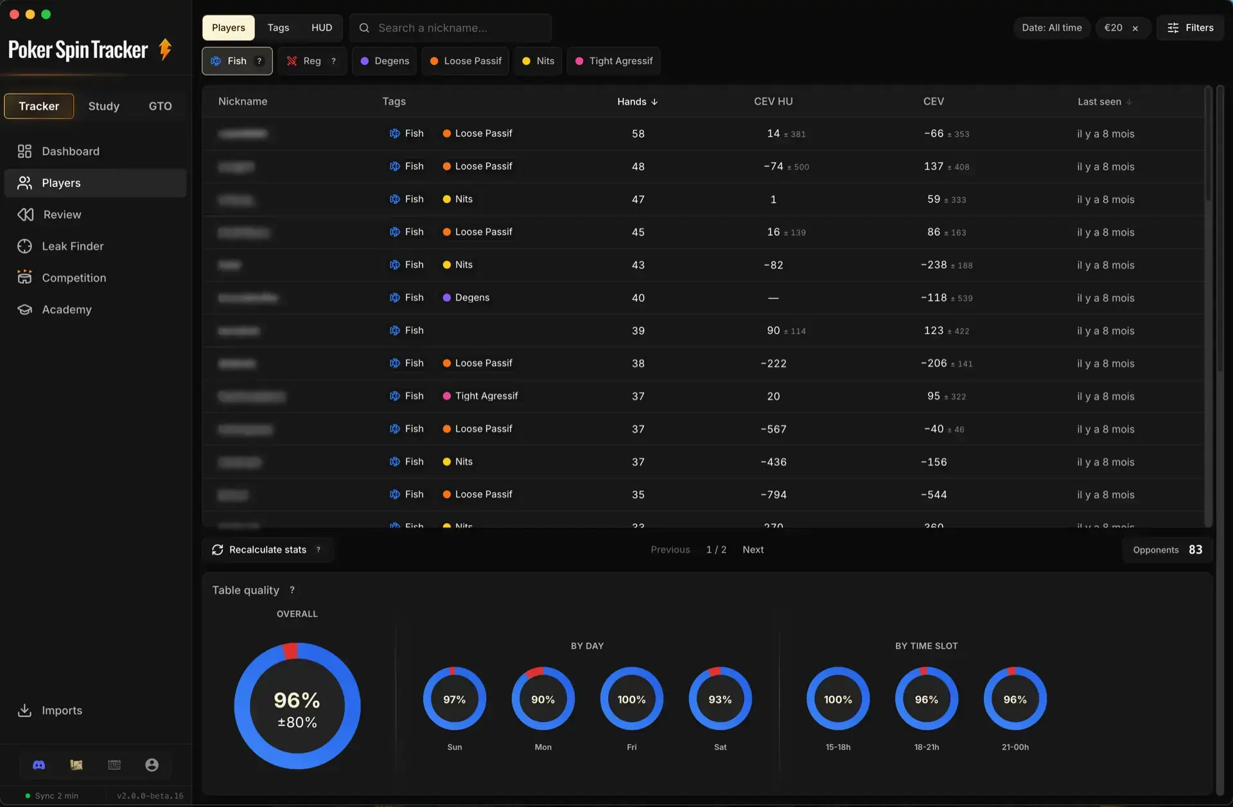Select the Tracker mode tab
The width and height of the screenshot is (1233, 807).
tap(39, 106)
